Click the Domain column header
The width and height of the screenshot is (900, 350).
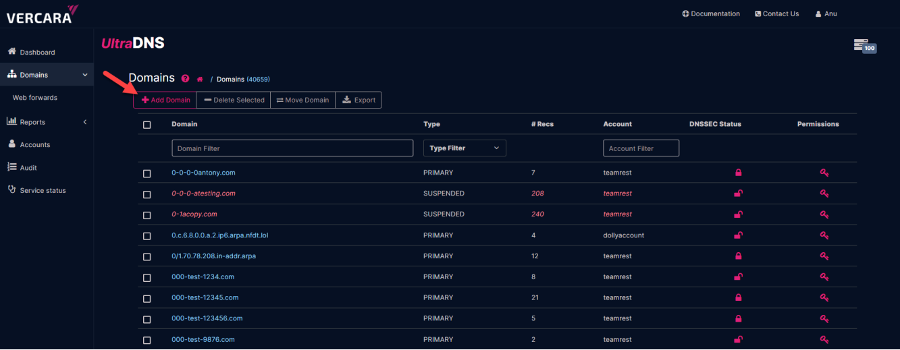click(x=184, y=124)
